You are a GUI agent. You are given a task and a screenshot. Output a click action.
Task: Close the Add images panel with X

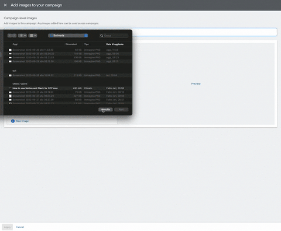(x=5, y=5)
